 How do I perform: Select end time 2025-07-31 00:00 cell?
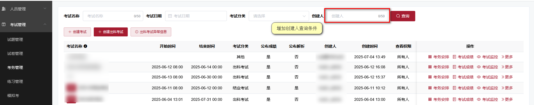click(x=207, y=99)
